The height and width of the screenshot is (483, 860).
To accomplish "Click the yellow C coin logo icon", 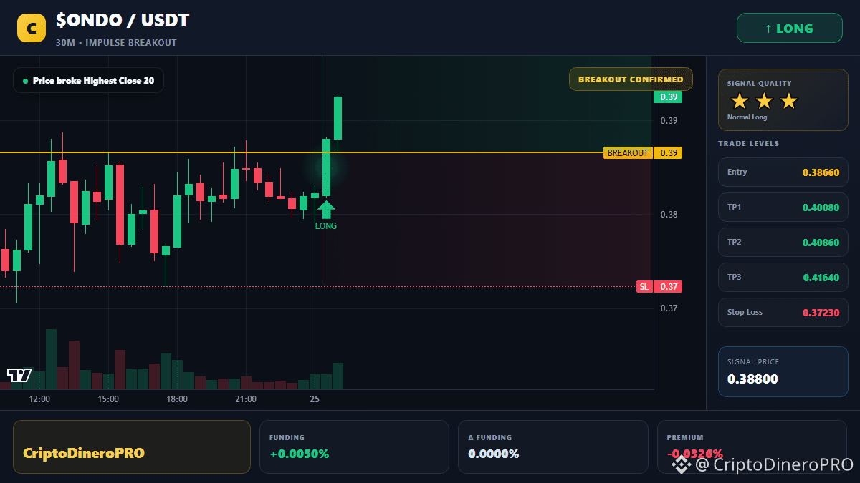I will point(31,28).
